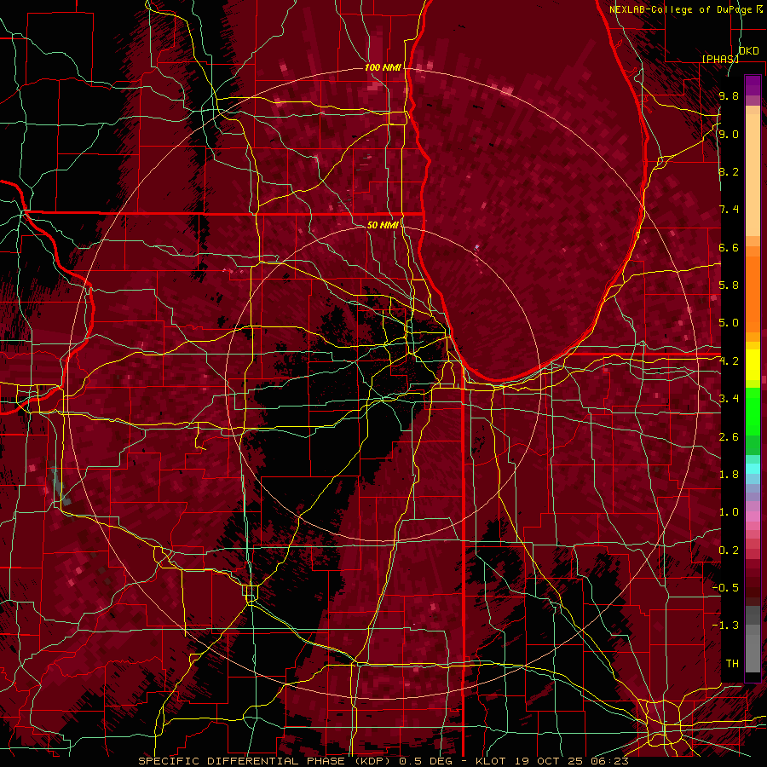This screenshot has width=767, height=767.
Task: Click the 2.6 value on the color scale
Action: [729, 437]
